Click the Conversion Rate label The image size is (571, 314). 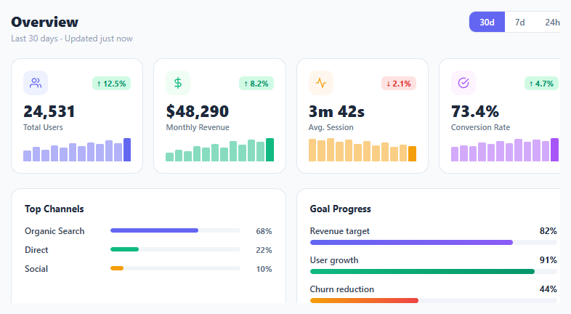coord(480,127)
